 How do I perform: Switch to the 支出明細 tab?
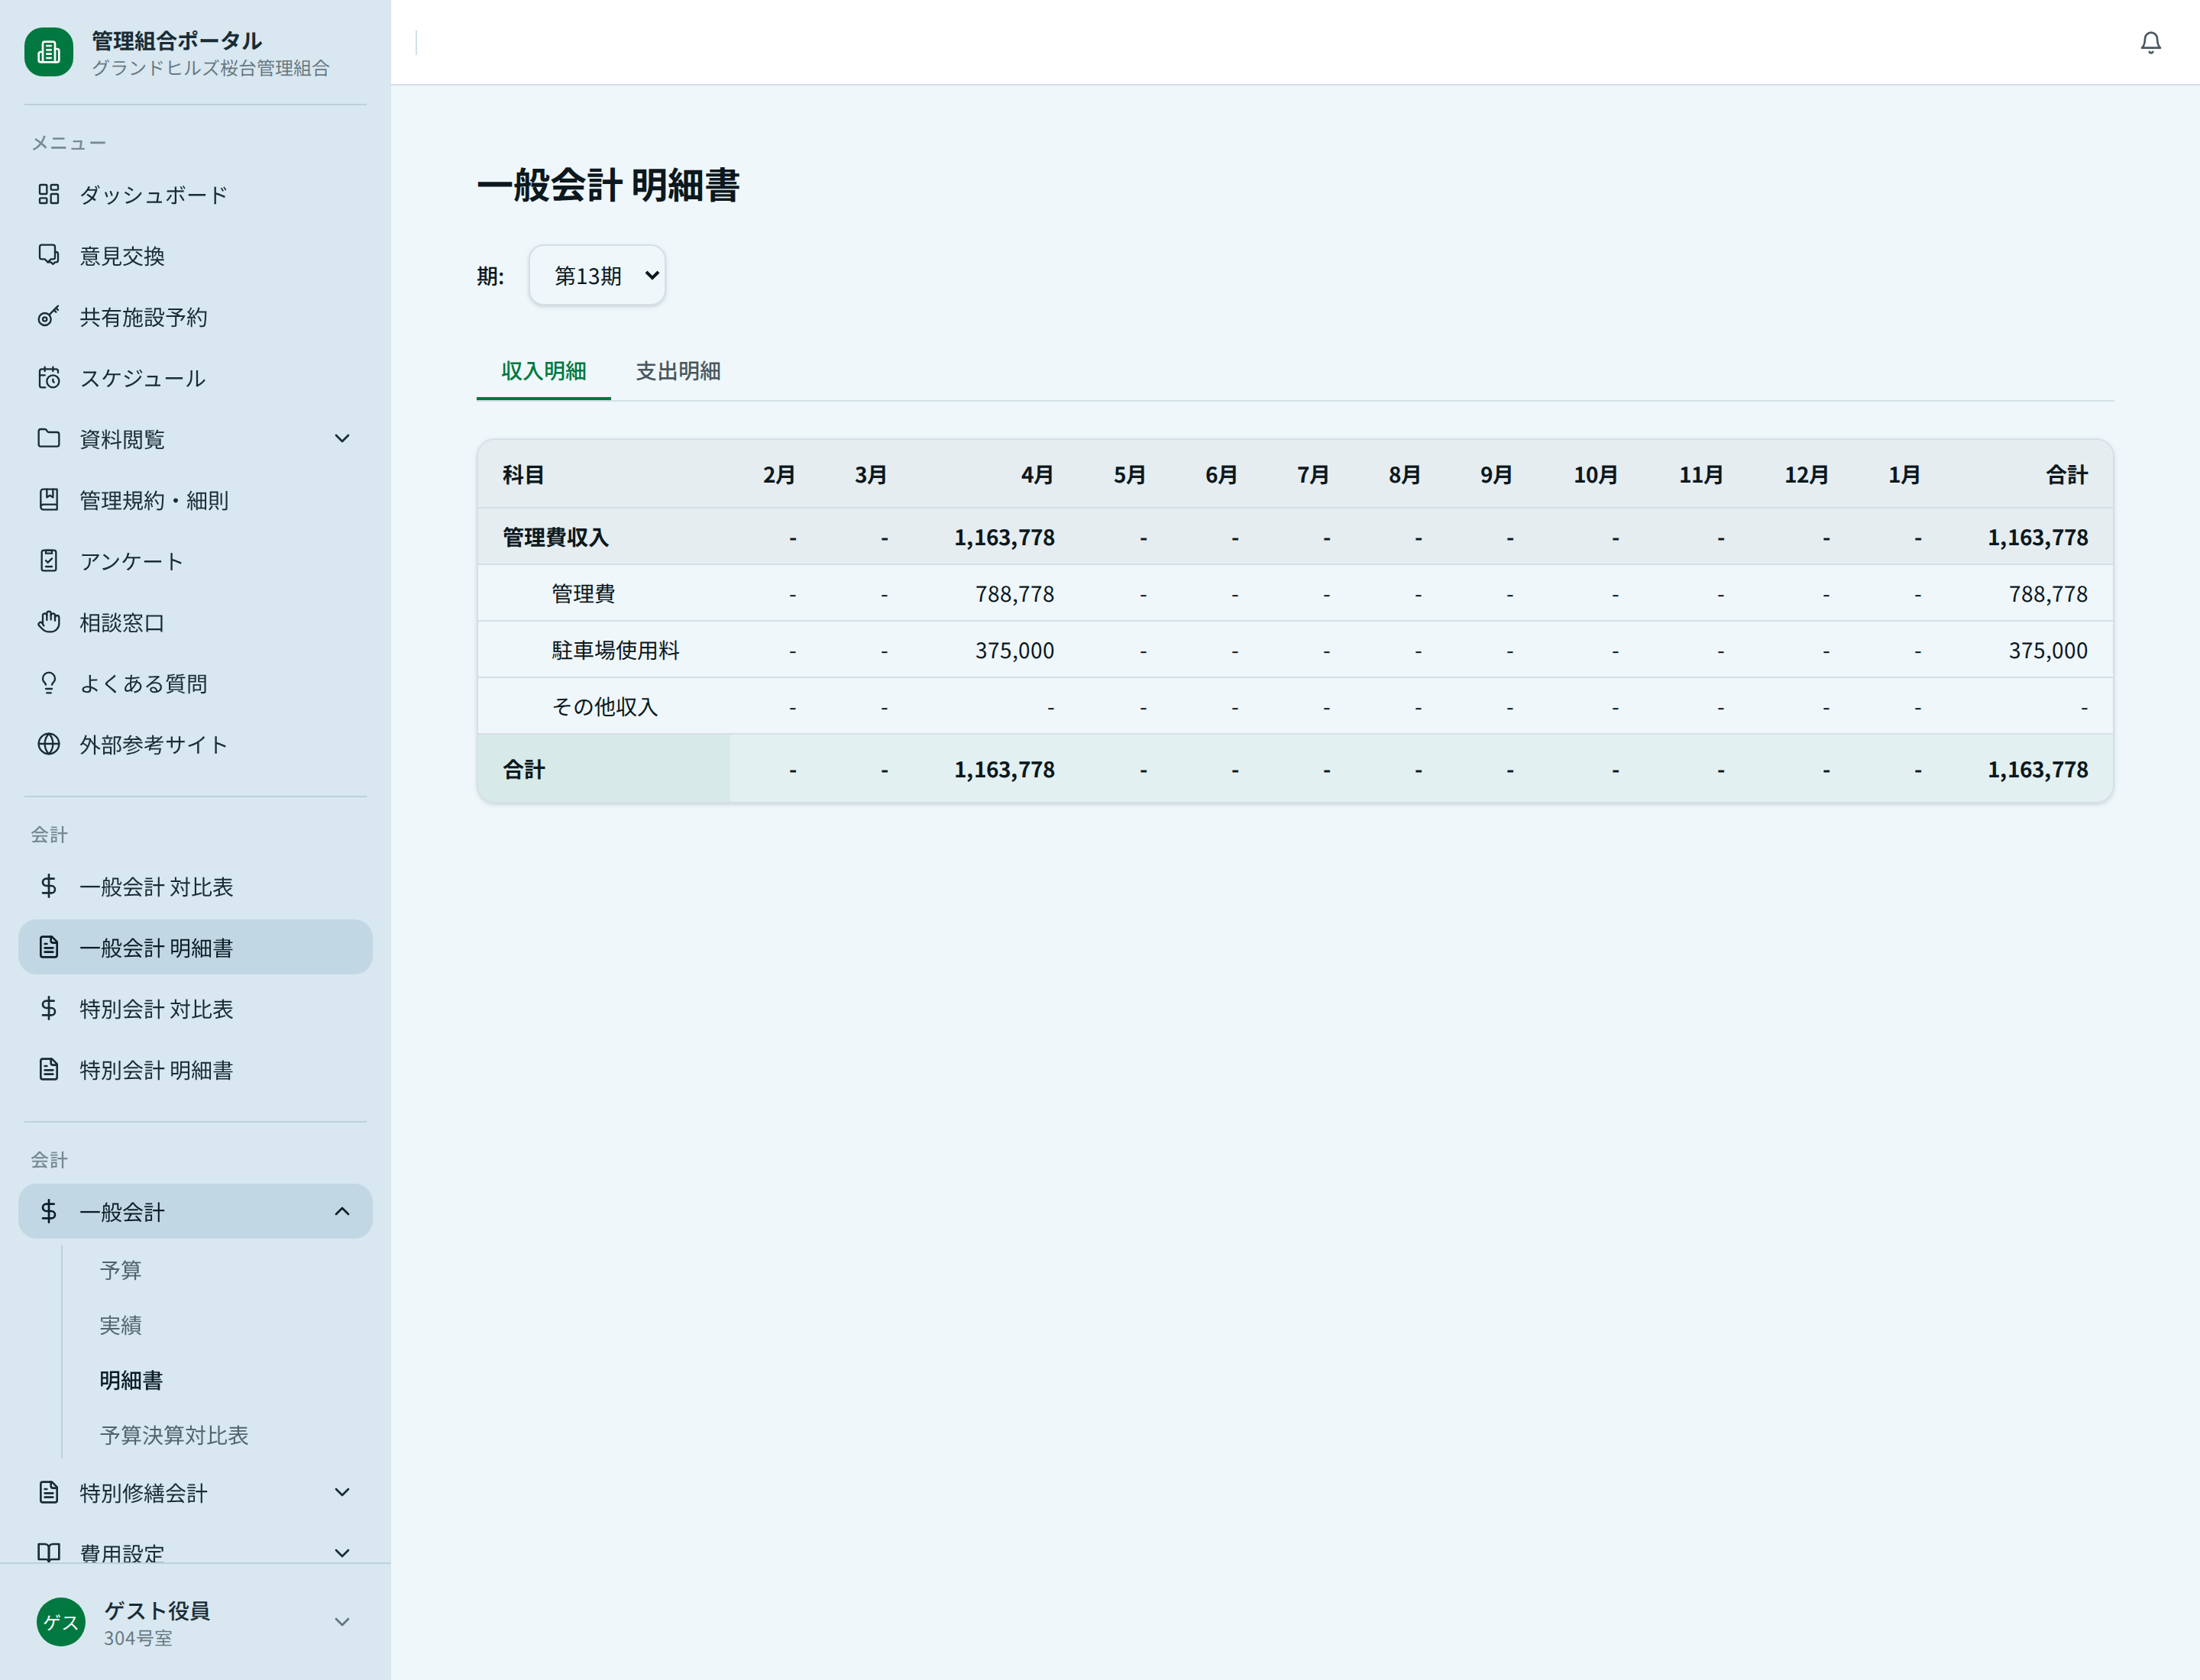(x=678, y=371)
